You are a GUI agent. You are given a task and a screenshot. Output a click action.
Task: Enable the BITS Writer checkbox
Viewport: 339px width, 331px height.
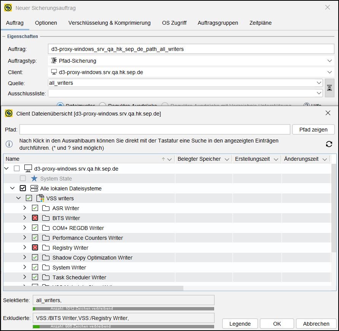(x=35, y=218)
